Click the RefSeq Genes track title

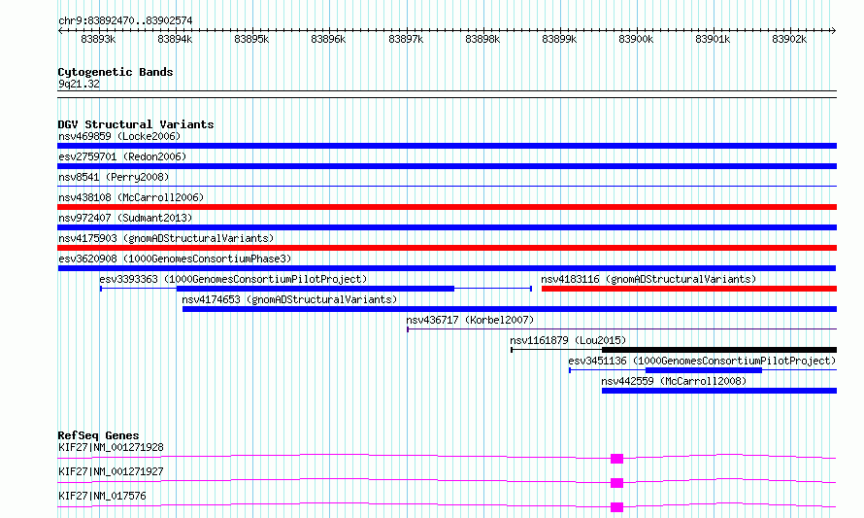pyautogui.click(x=98, y=435)
